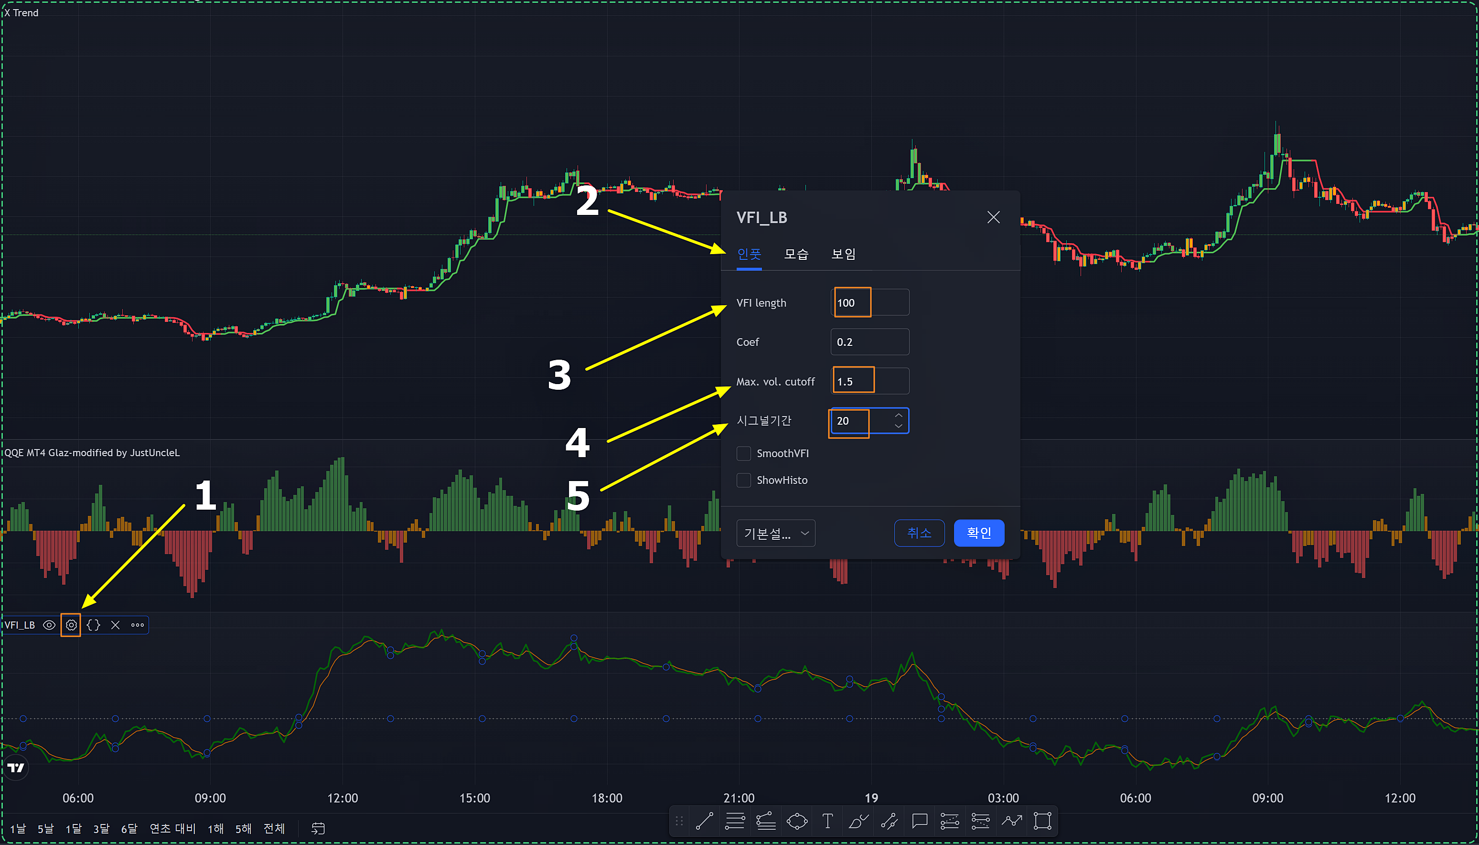
Task: Set range to 6달
Action: [x=129, y=828]
